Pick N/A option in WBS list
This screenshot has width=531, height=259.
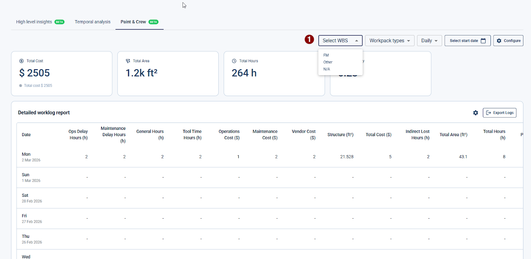[327, 69]
